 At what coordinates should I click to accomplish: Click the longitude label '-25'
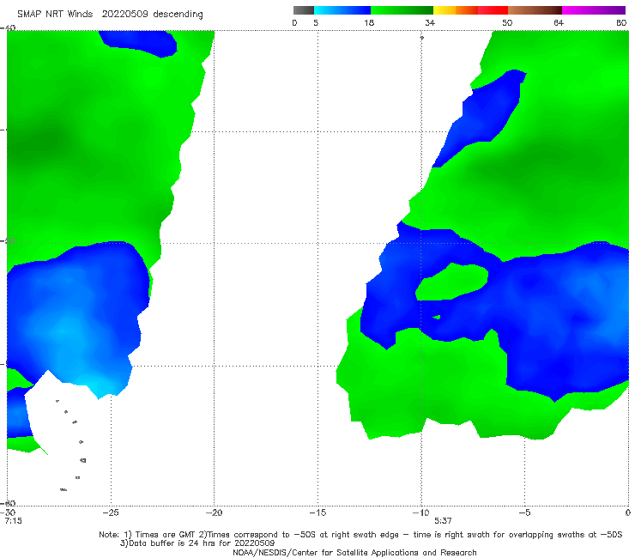(x=111, y=513)
